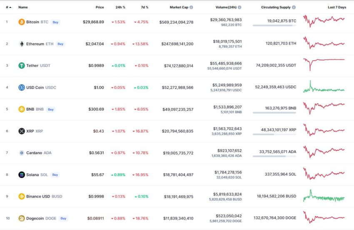The width and height of the screenshot is (354, 230).
Task: Sort by the Name column header
Action: 23,7
